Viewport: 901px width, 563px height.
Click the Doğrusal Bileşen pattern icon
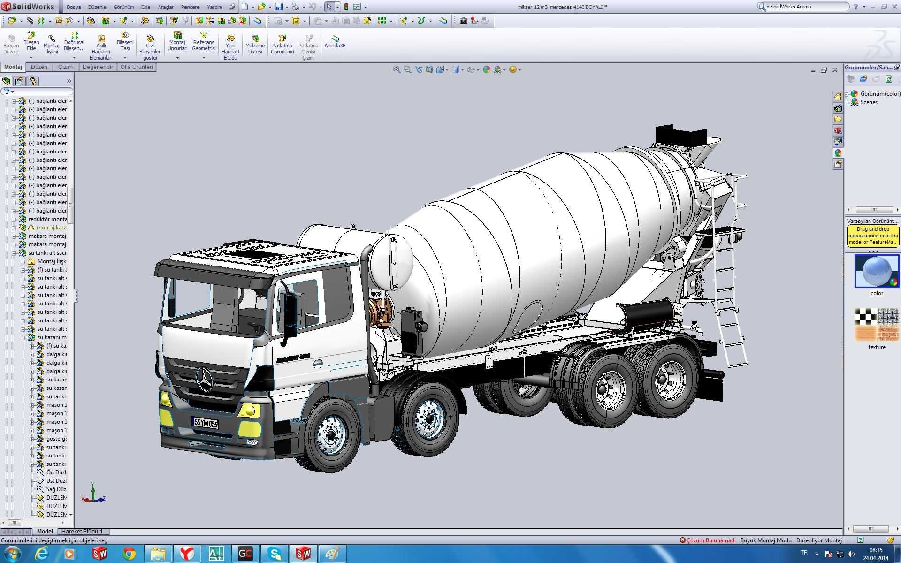74,36
